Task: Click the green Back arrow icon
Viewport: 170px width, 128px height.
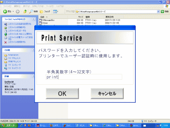Action: pos(5,11)
